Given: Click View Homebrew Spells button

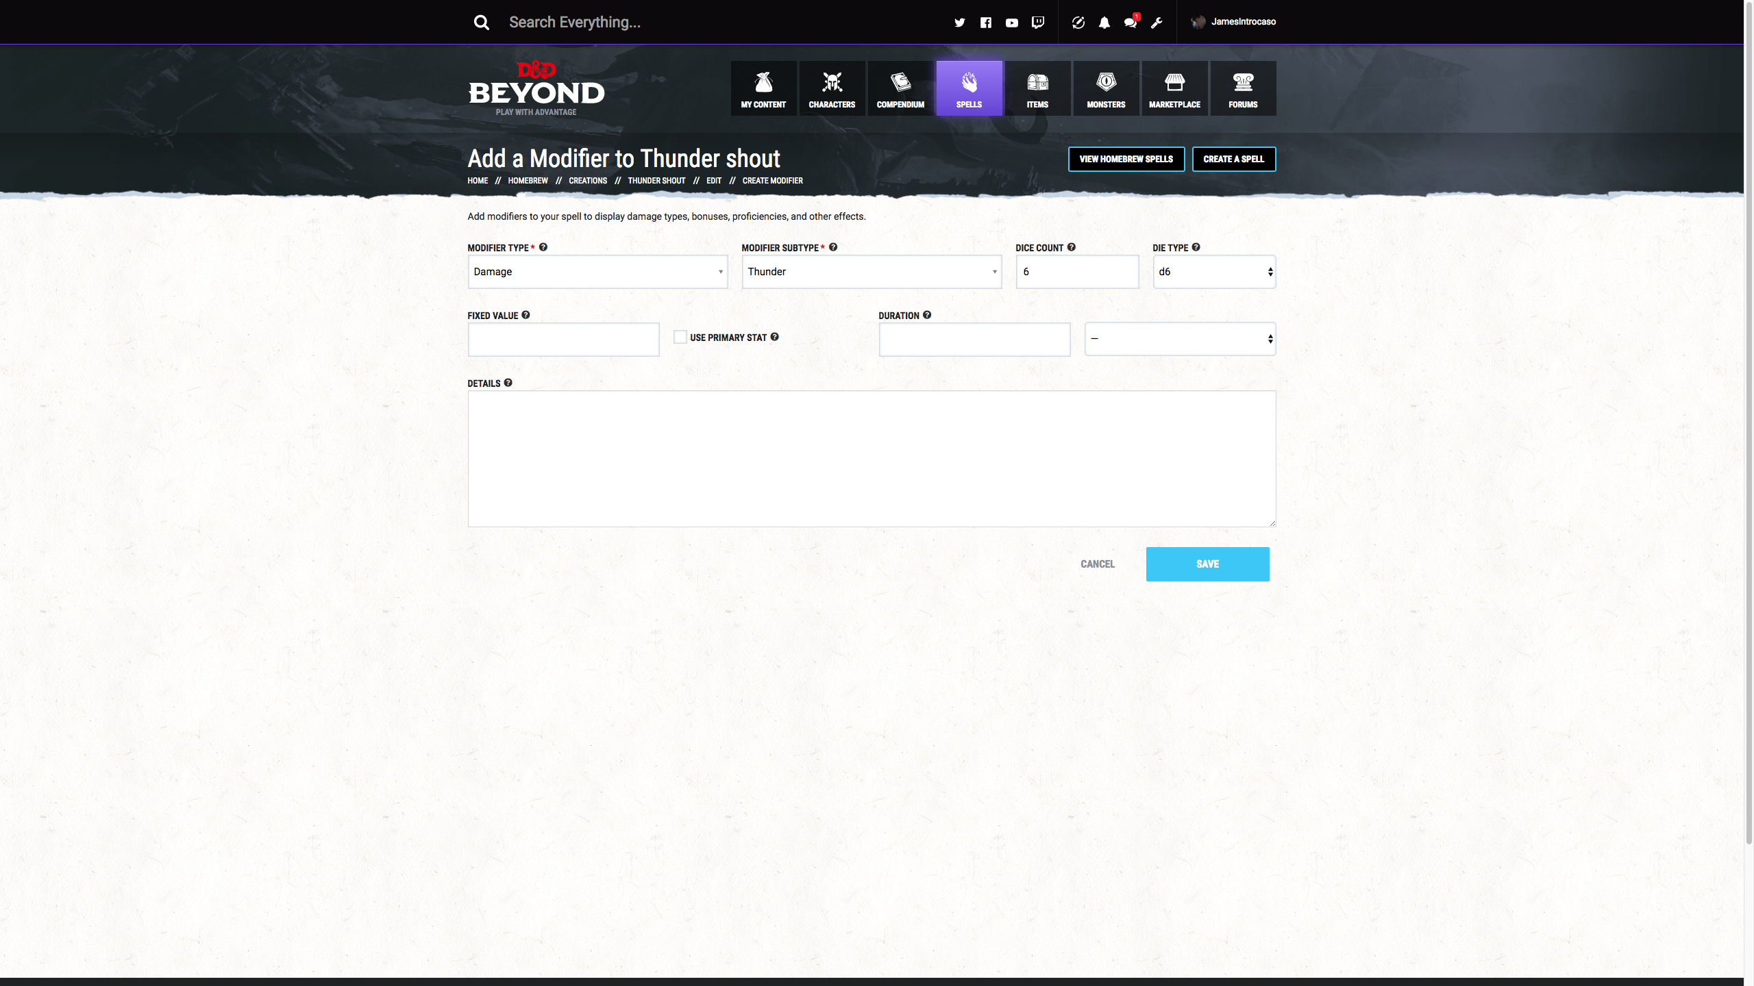Looking at the screenshot, I should point(1126,159).
